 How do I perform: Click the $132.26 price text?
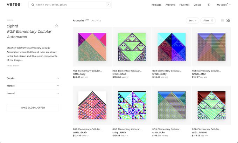(x=77, y=136)
